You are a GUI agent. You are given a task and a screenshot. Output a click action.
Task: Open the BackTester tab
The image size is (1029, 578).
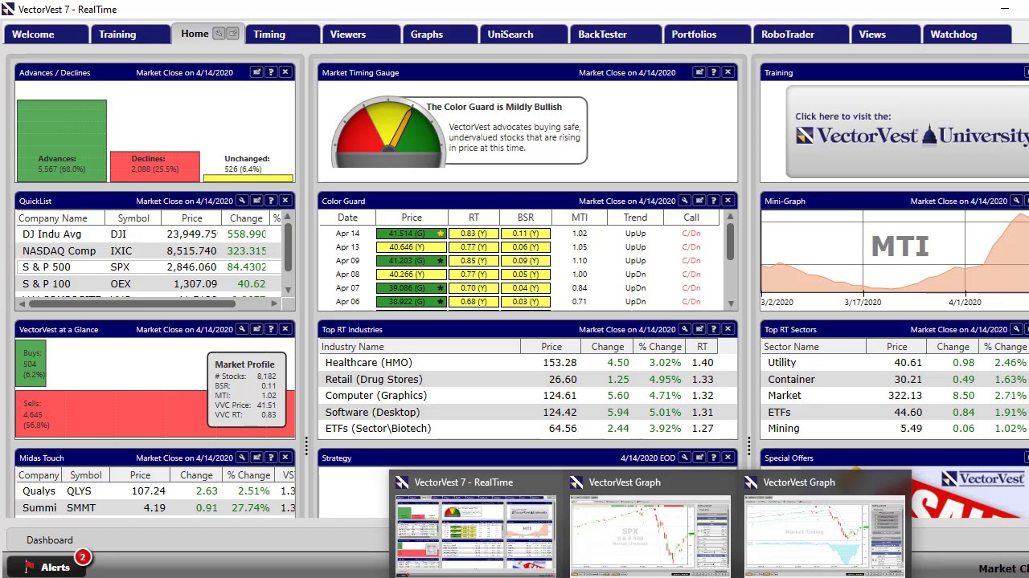[x=615, y=34]
